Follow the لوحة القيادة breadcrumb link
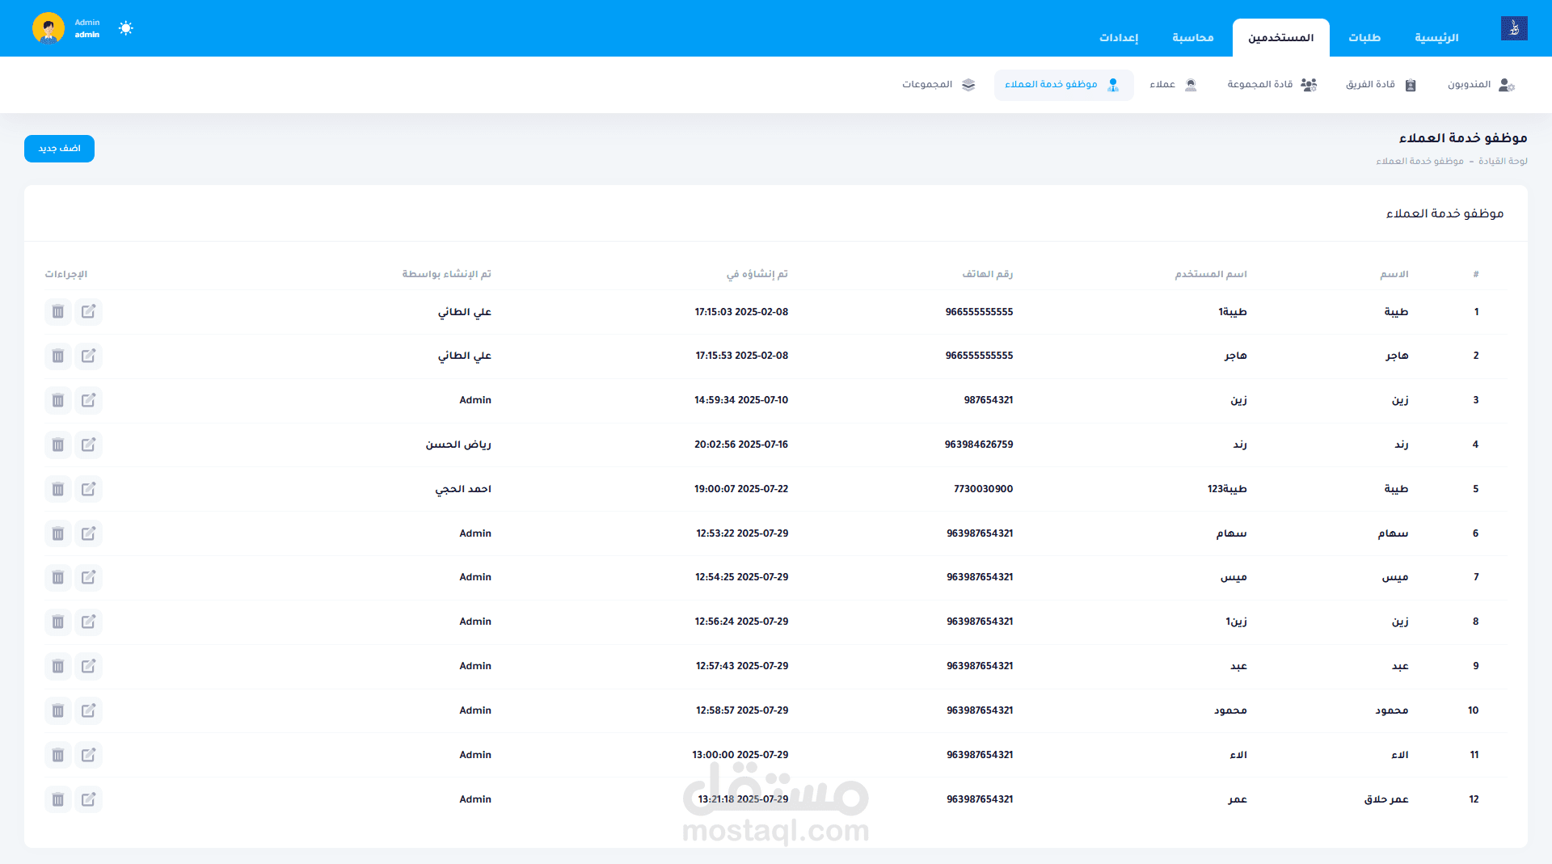Image resolution: width=1552 pixels, height=864 pixels. (x=1503, y=162)
